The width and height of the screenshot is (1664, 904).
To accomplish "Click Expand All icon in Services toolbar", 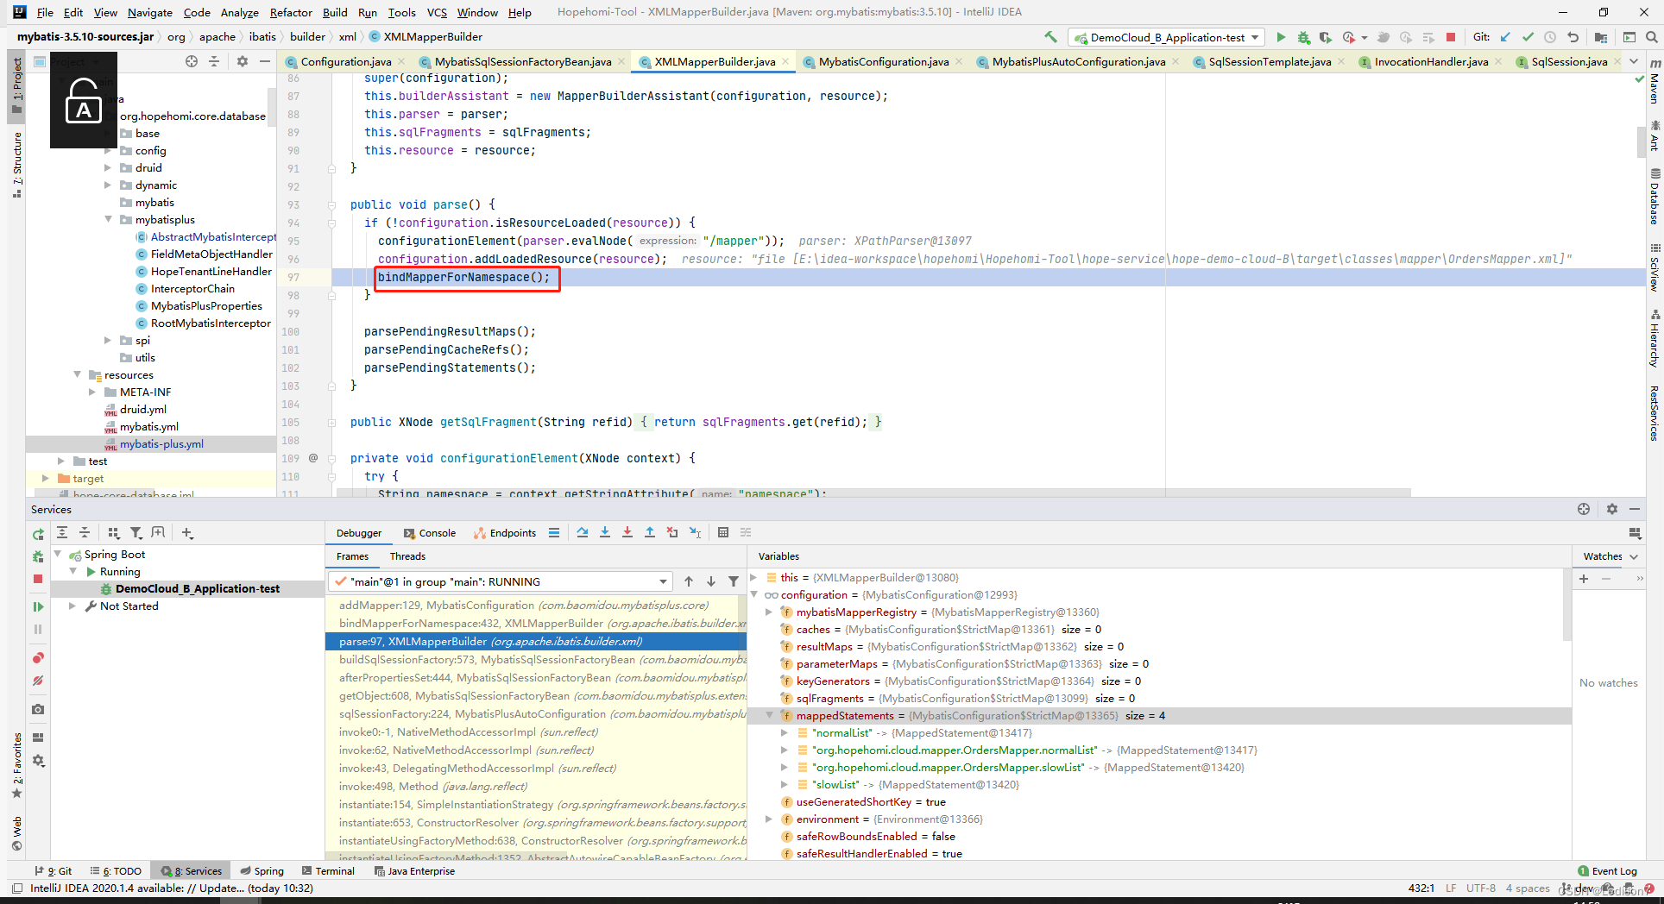I will [62, 533].
